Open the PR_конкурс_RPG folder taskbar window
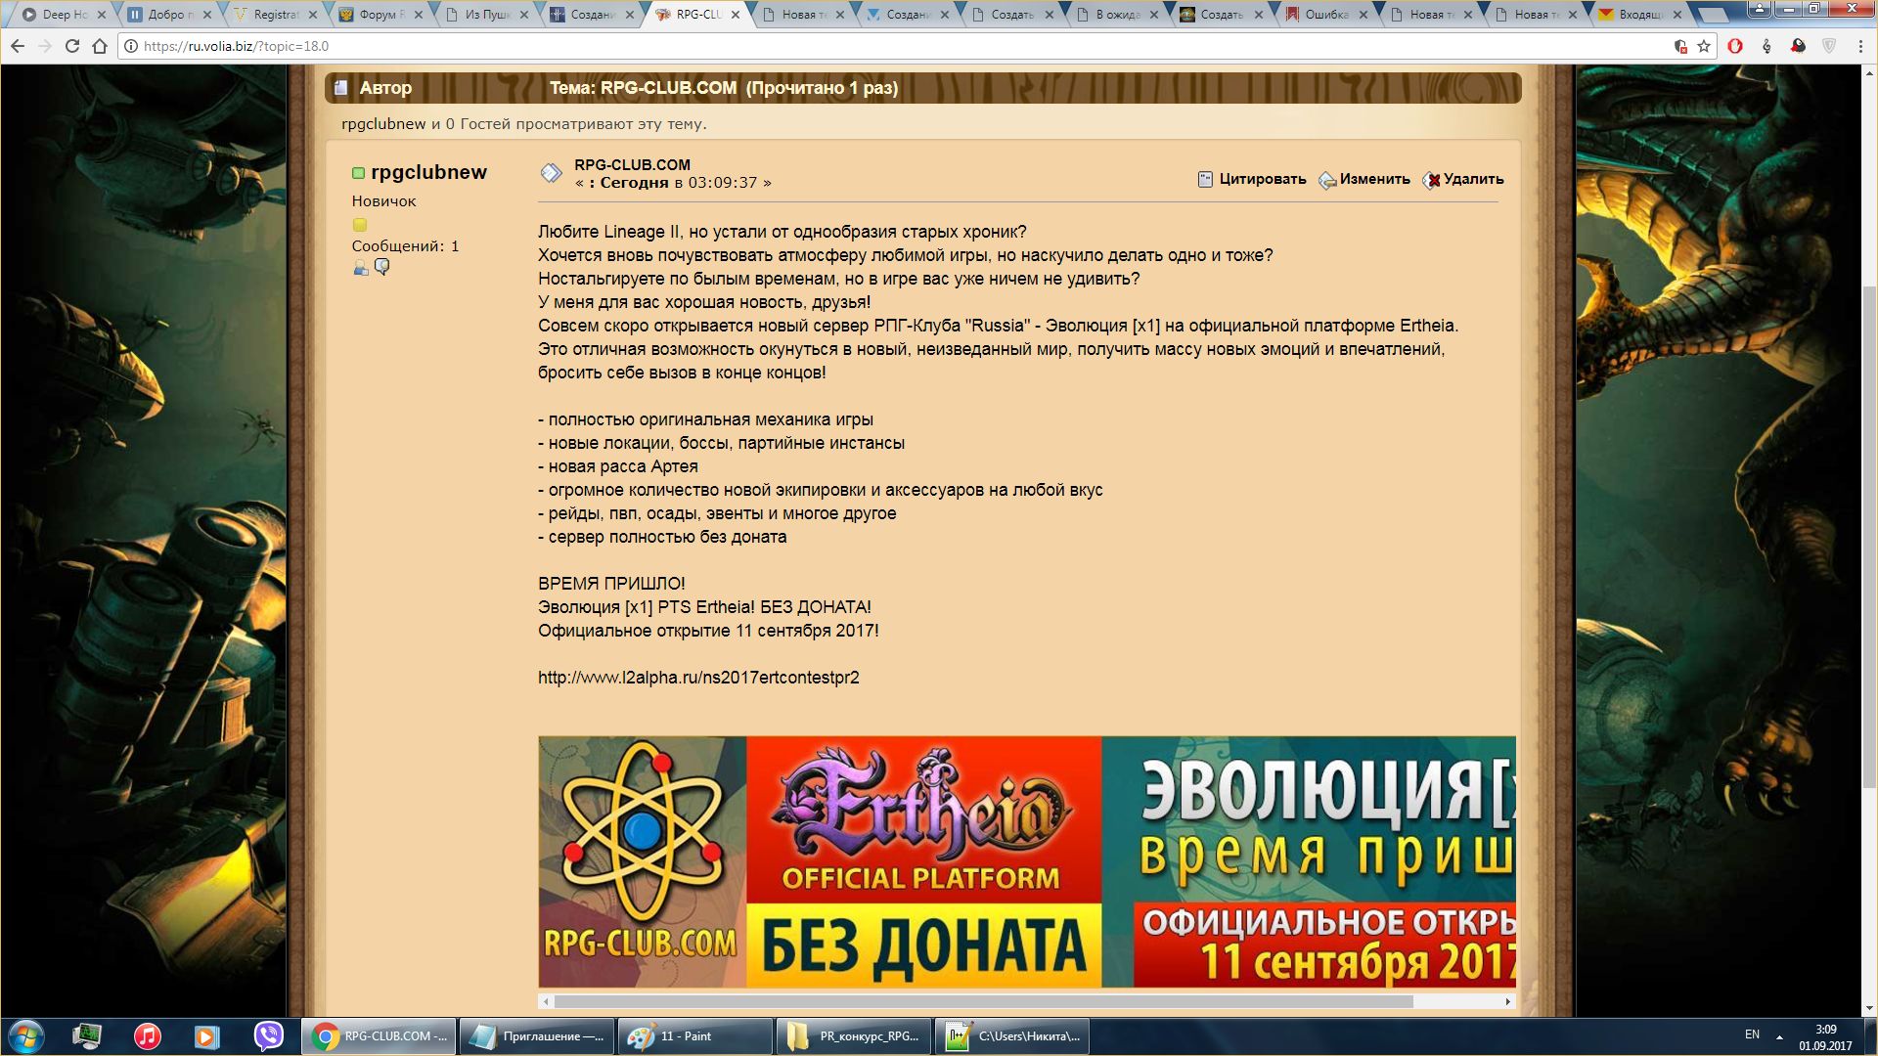1878x1056 pixels. (x=853, y=1036)
